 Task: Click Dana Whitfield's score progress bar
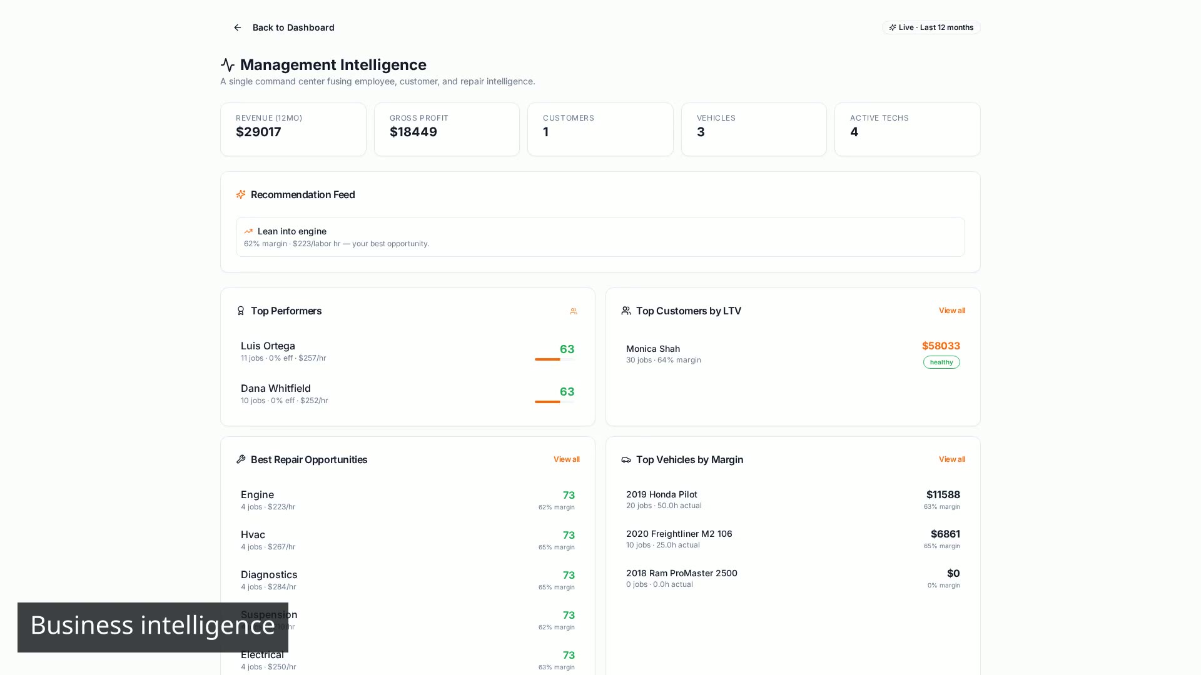(554, 402)
